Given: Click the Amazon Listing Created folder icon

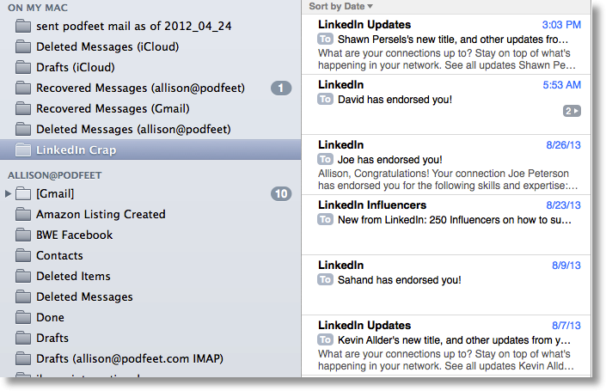Looking at the screenshot, I should [22, 214].
